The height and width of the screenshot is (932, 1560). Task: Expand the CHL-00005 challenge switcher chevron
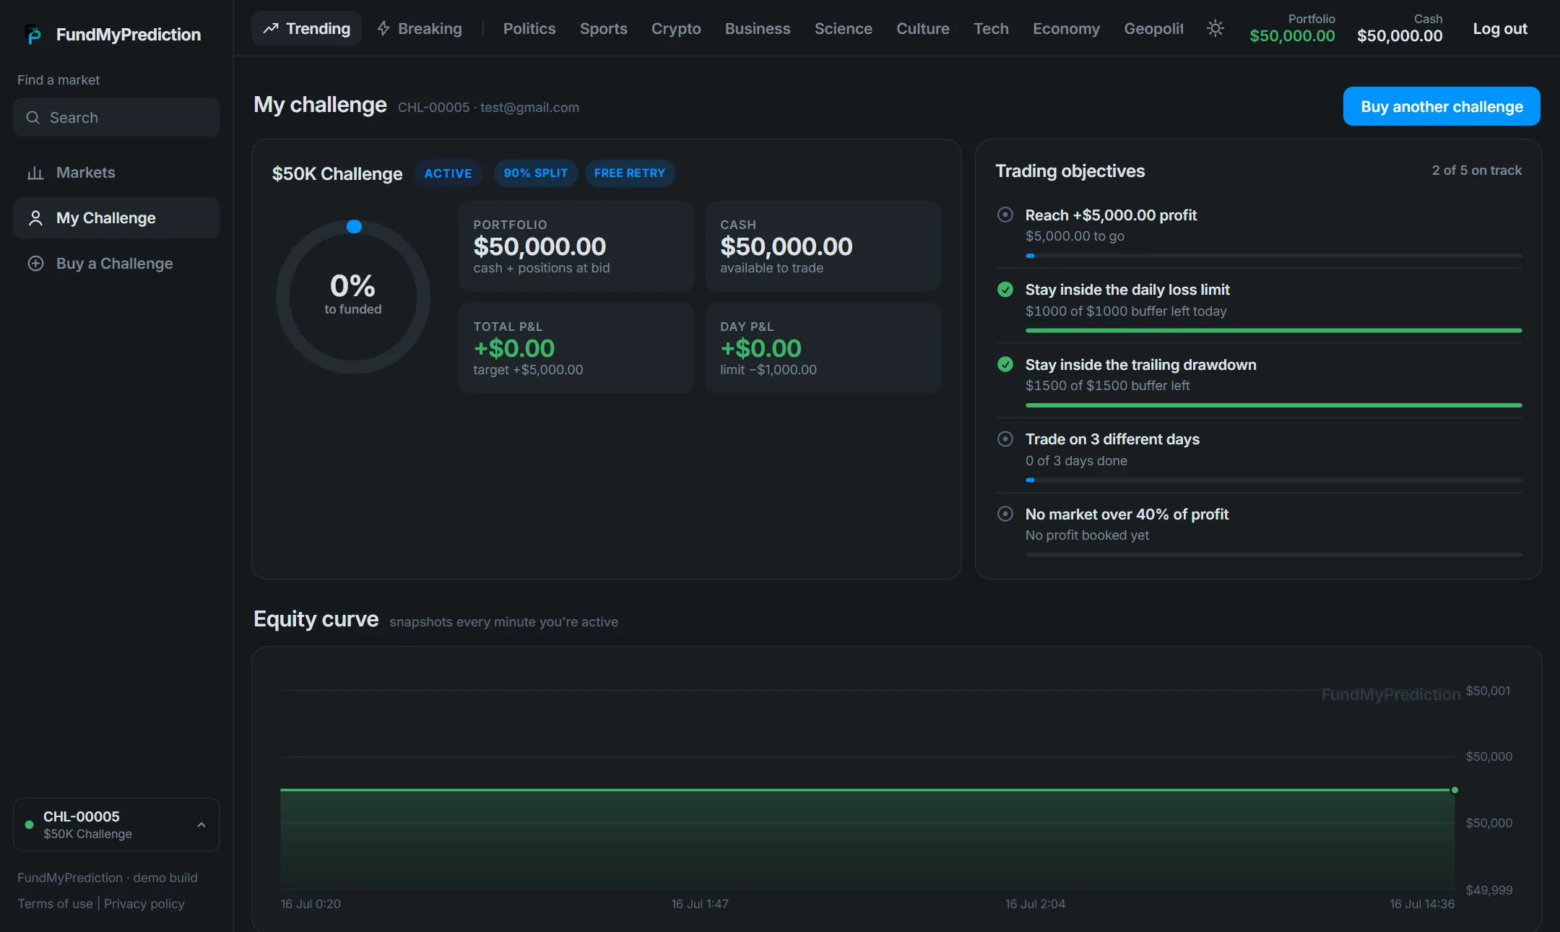click(x=201, y=825)
